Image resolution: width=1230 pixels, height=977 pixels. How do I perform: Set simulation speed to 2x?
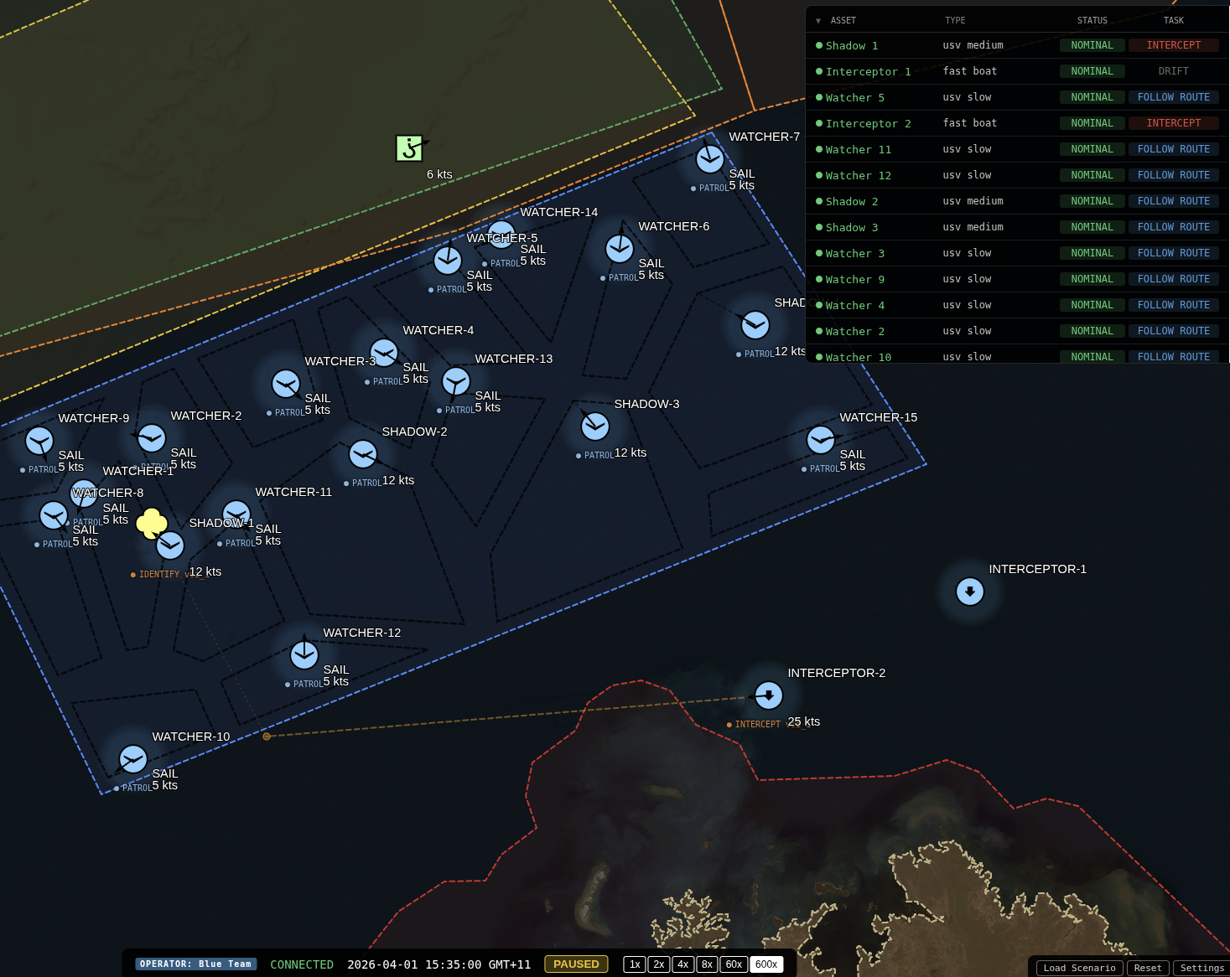pyautogui.click(x=659, y=964)
